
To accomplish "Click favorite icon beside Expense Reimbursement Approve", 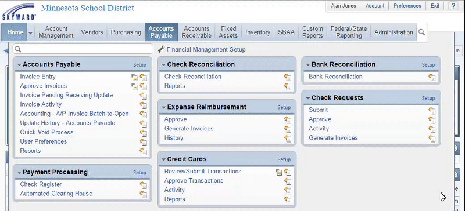I will (x=288, y=120).
